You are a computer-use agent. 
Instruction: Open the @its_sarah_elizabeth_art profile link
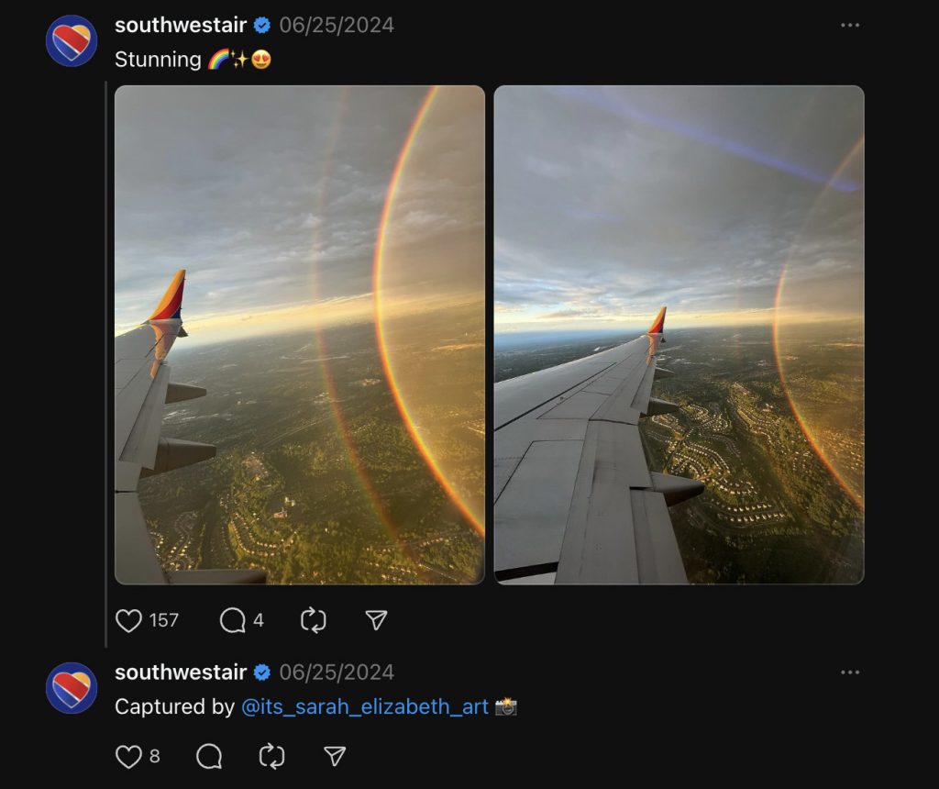(x=364, y=706)
